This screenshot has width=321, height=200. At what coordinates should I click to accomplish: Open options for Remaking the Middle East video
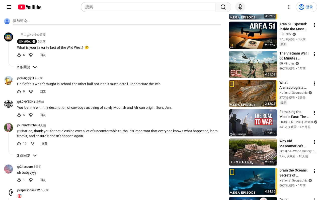[314, 113]
